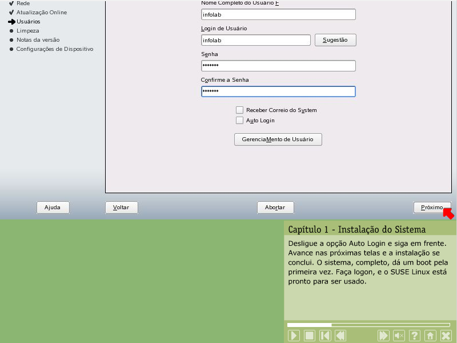Select Usuários step in the sidebar
The width and height of the screenshot is (457, 343).
pos(29,21)
